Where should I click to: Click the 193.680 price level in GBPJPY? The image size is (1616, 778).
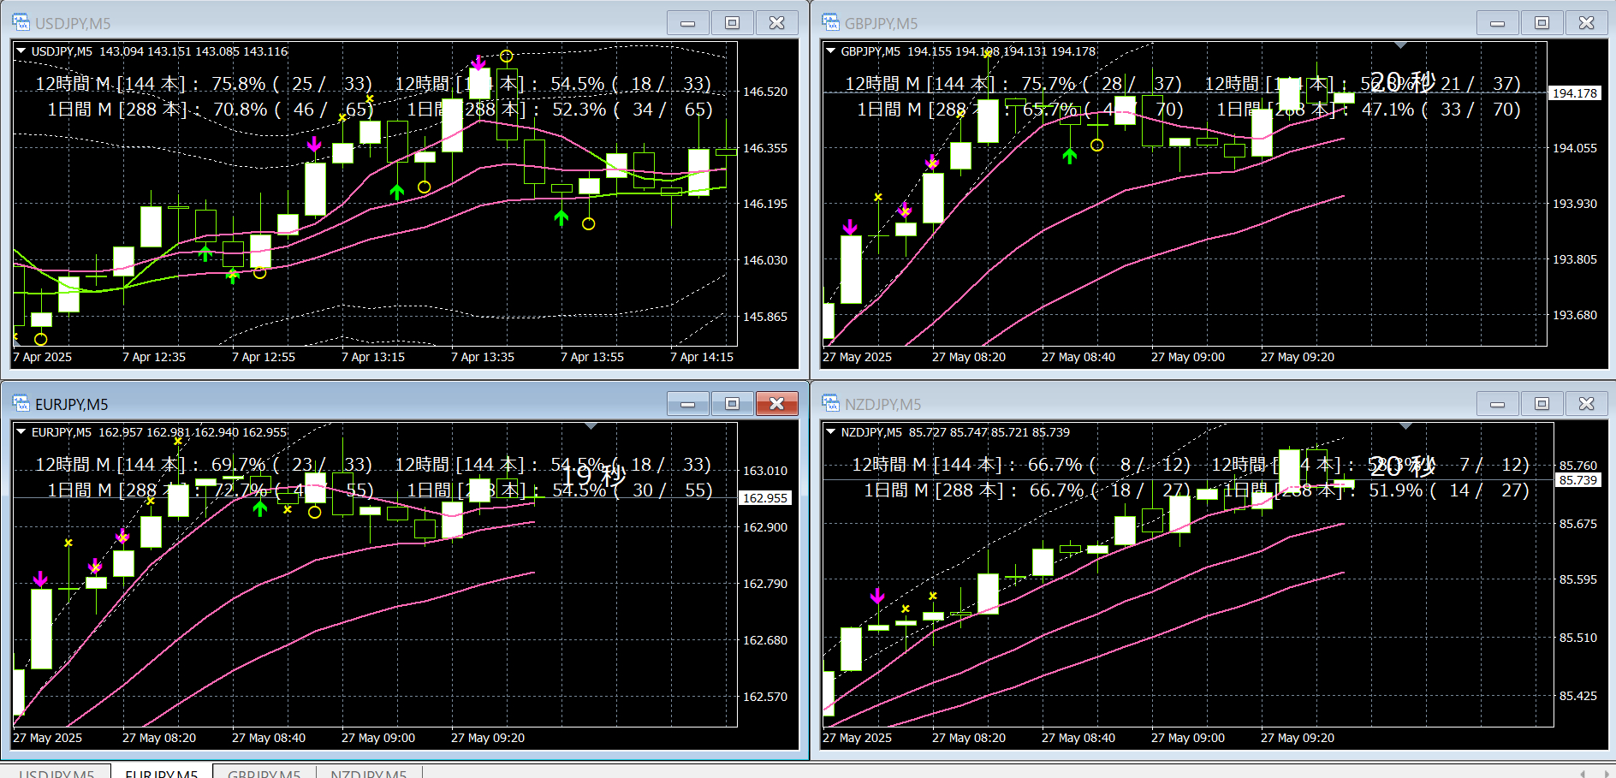pyautogui.click(x=1575, y=315)
